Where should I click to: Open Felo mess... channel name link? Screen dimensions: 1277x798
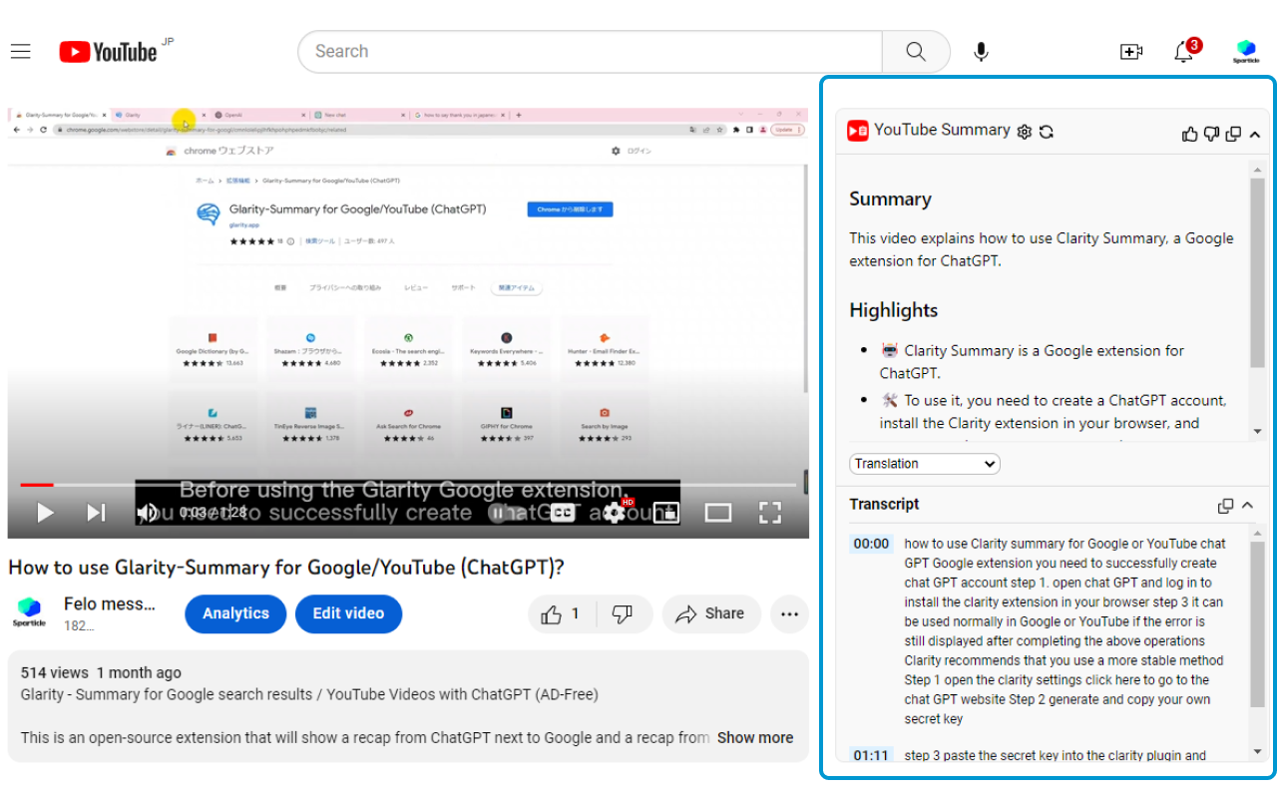click(x=110, y=604)
